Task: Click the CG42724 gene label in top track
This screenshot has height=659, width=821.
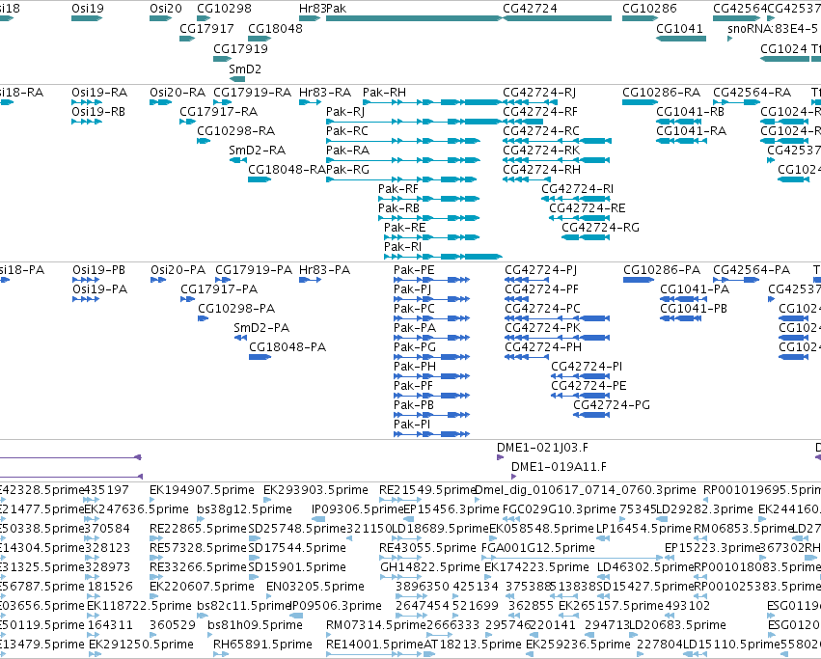Action: (530, 9)
